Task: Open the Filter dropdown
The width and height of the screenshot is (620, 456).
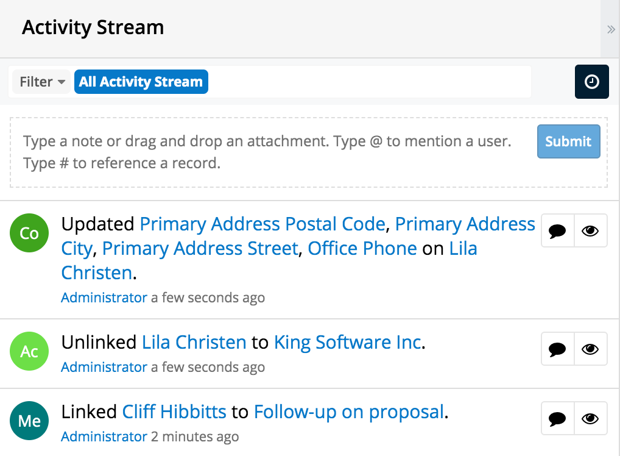Action: pos(40,81)
